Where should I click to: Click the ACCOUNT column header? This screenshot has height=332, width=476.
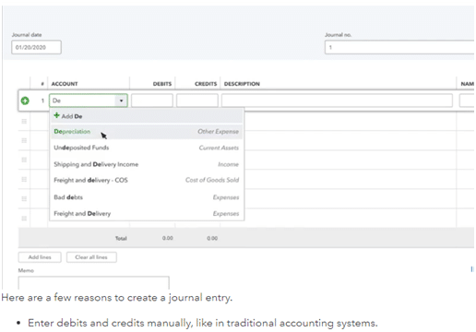coord(65,84)
